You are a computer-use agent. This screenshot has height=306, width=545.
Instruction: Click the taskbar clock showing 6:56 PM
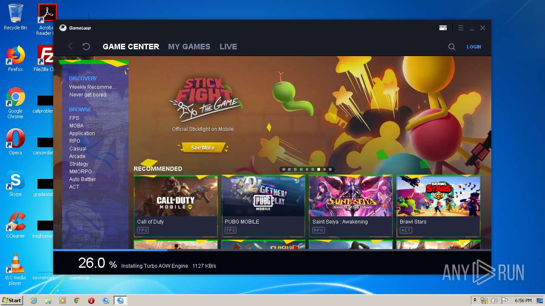point(523,300)
